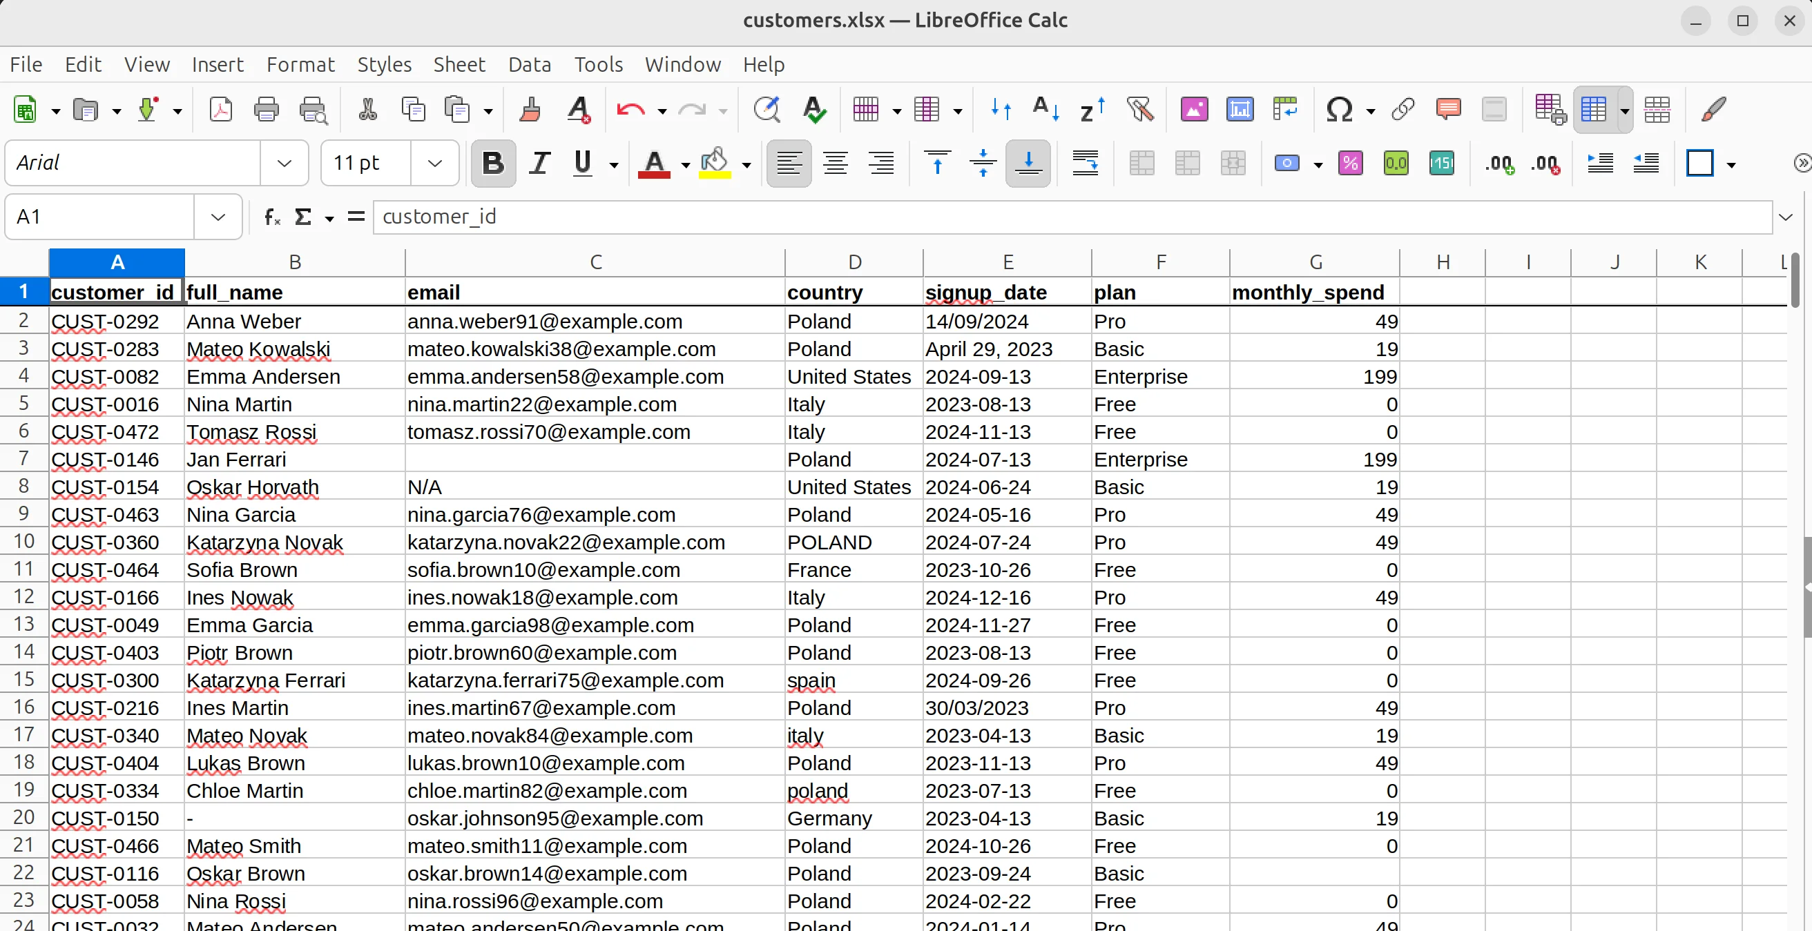Toggle Underline formatting
1812x931 pixels.
[582, 164]
